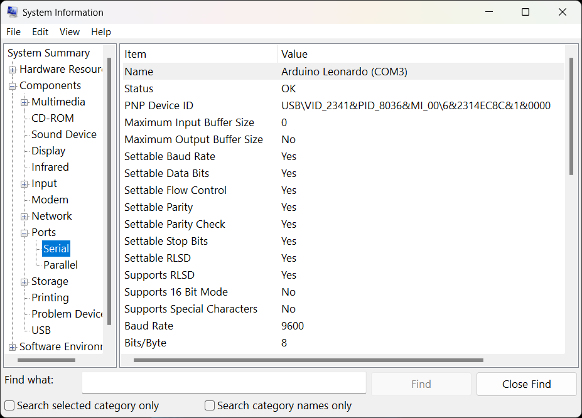Screen dimensions: 582x418
Task: Click the System Information title bar icon
Action: pos(13,13)
